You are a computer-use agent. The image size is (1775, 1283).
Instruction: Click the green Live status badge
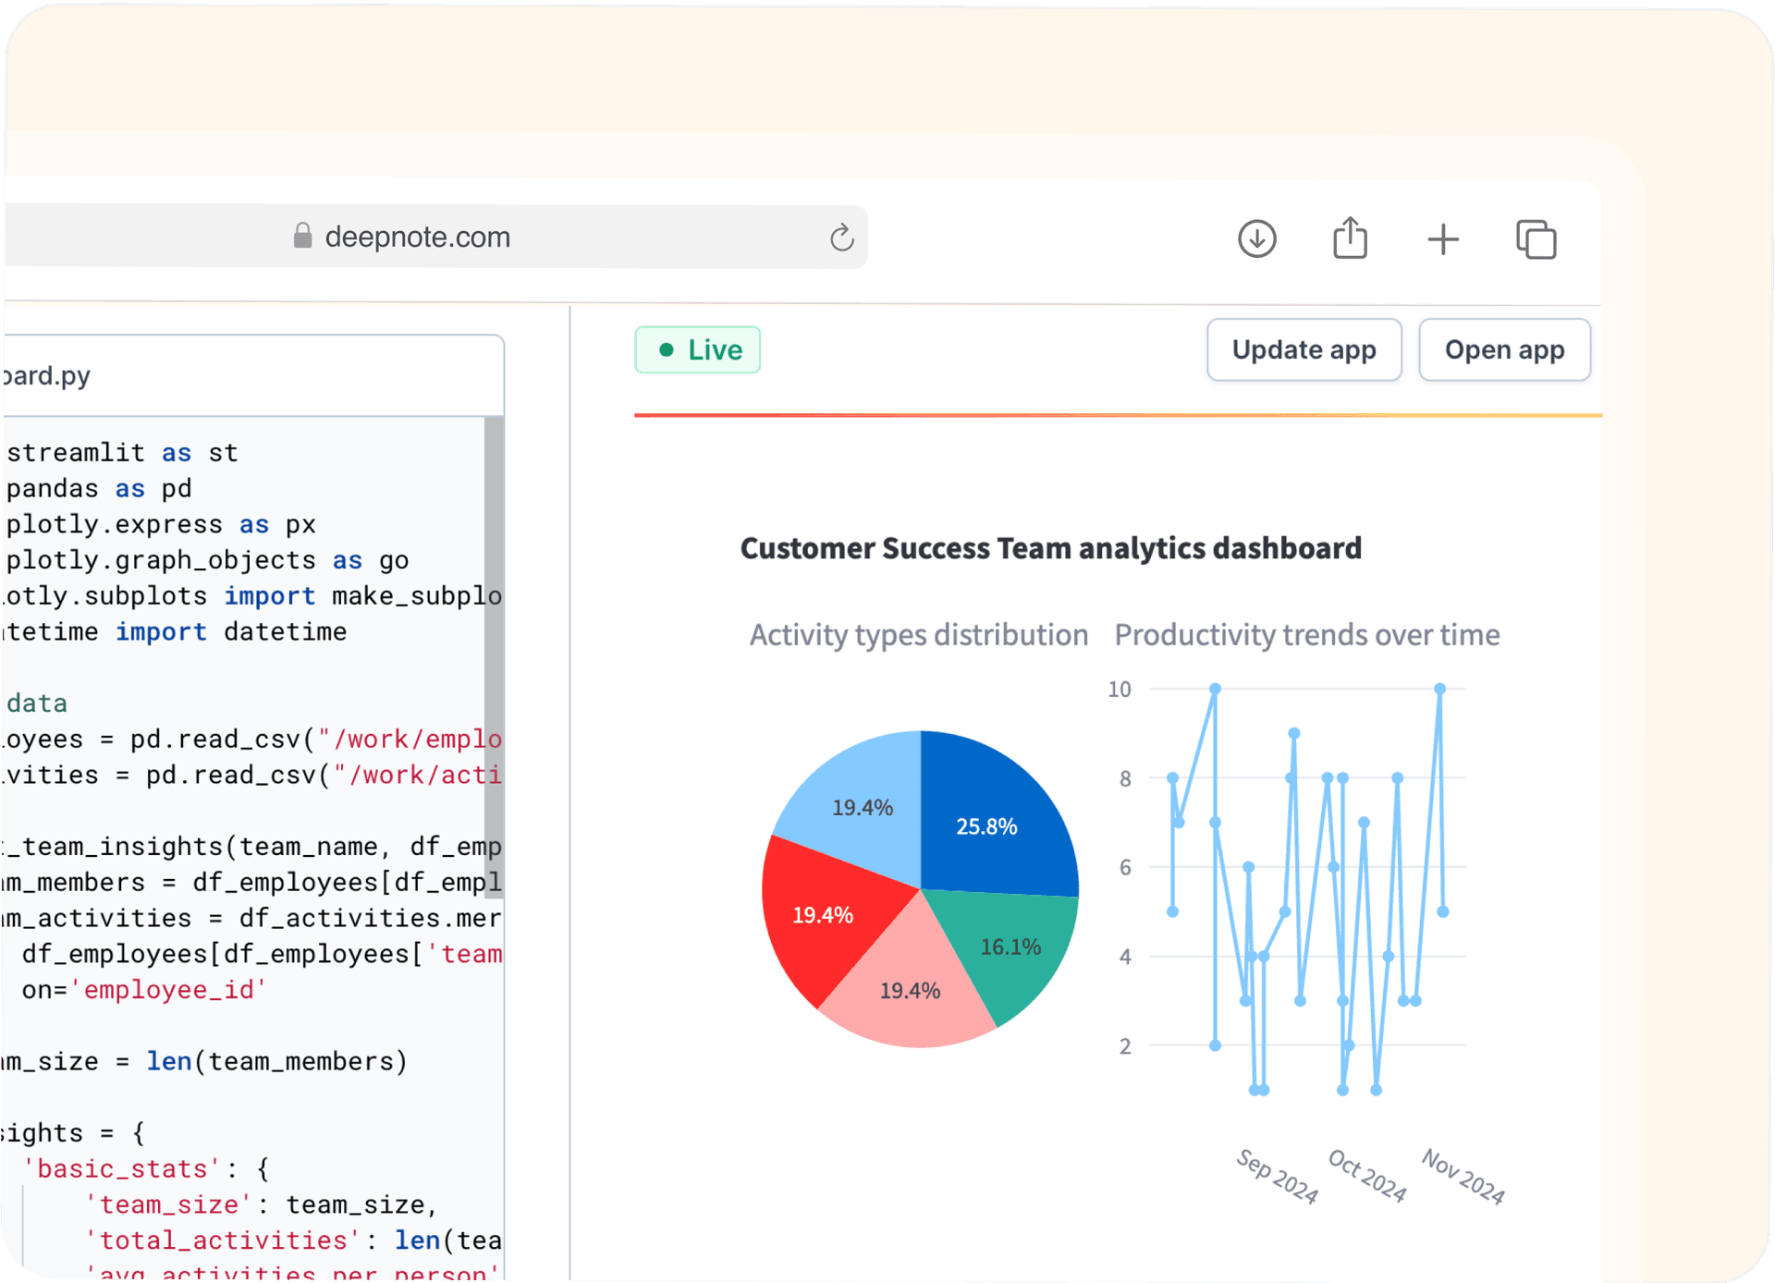point(698,350)
